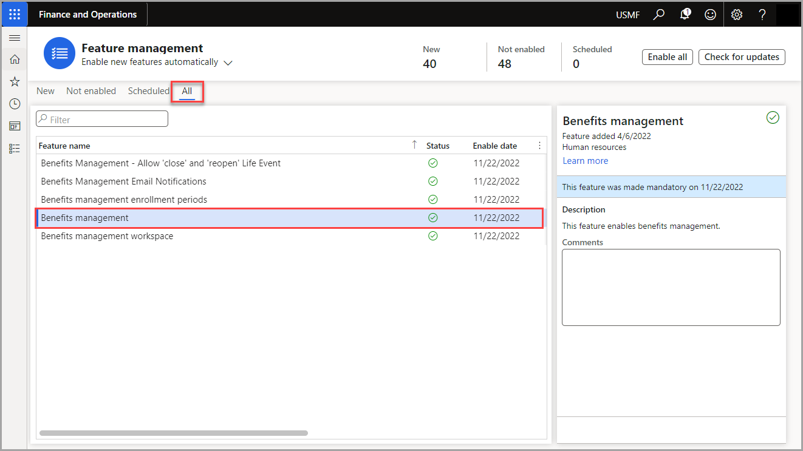Click the Enable date column header
This screenshot has width=803, height=451.
coord(495,146)
